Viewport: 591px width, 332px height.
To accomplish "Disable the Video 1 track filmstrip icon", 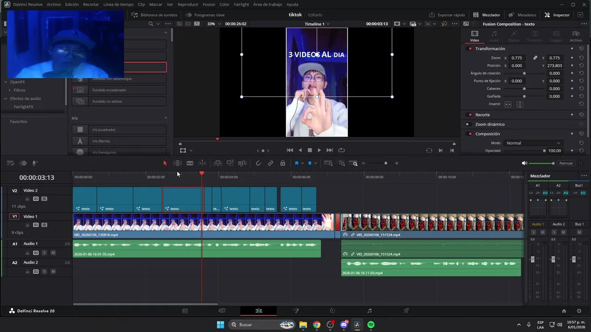I will click(44, 225).
